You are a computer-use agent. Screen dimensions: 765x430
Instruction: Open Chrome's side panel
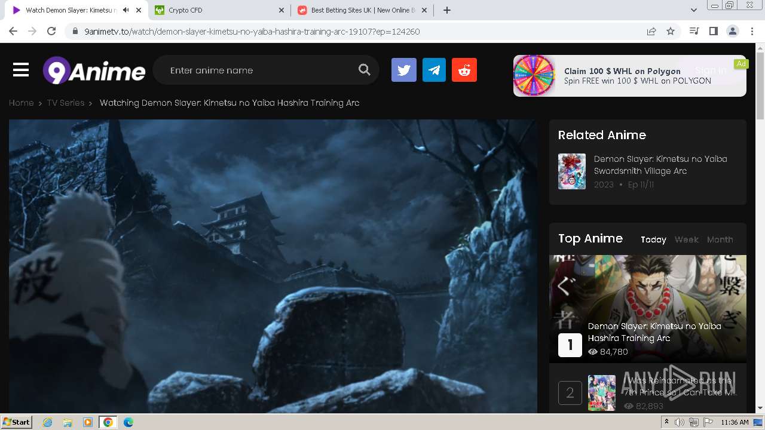pyautogui.click(x=713, y=31)
